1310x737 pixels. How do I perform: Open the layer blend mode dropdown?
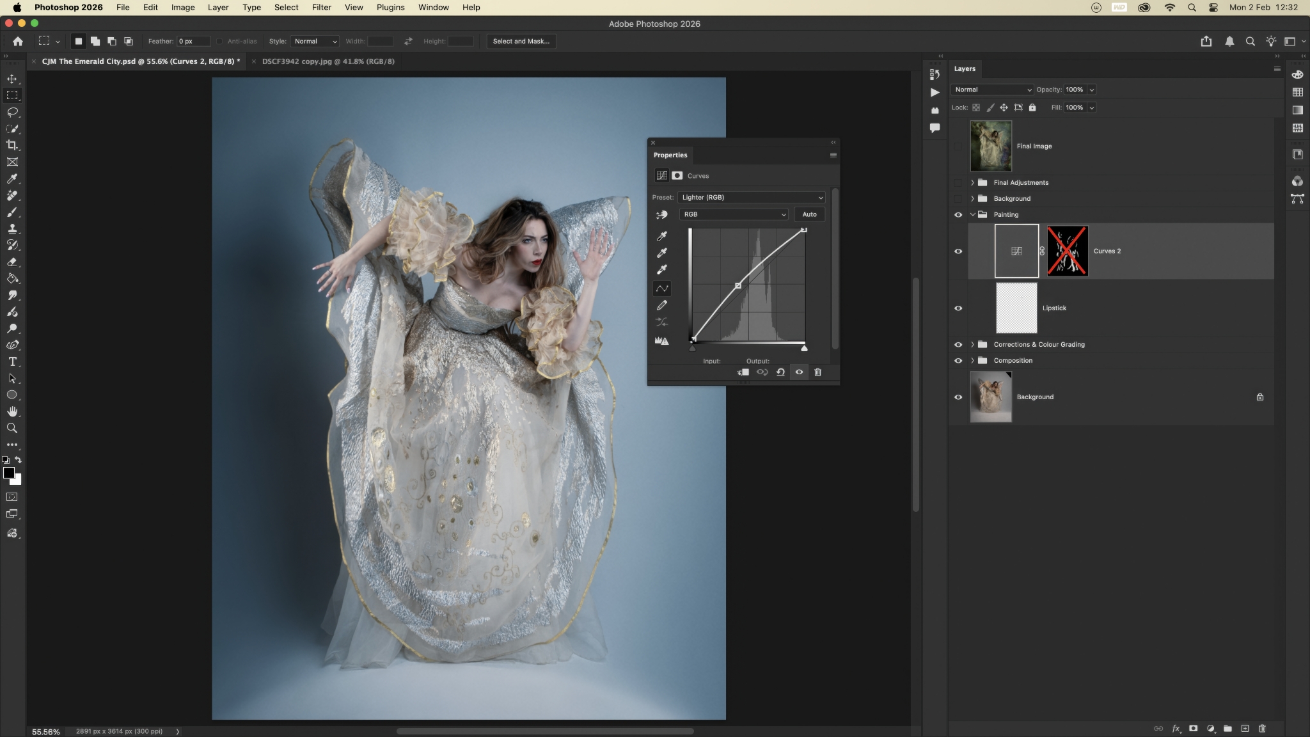[x=992, y=90]
